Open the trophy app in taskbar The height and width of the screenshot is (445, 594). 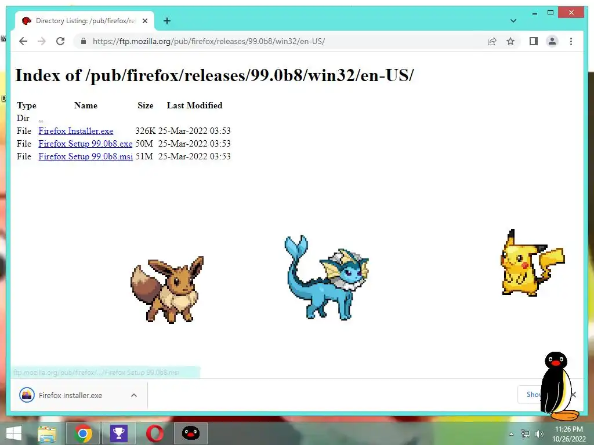[118, 433]
